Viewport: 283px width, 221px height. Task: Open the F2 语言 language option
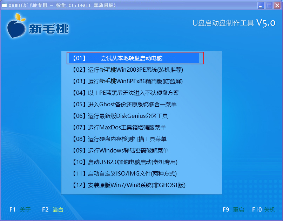pyautogui.click(x=53, y=209)
